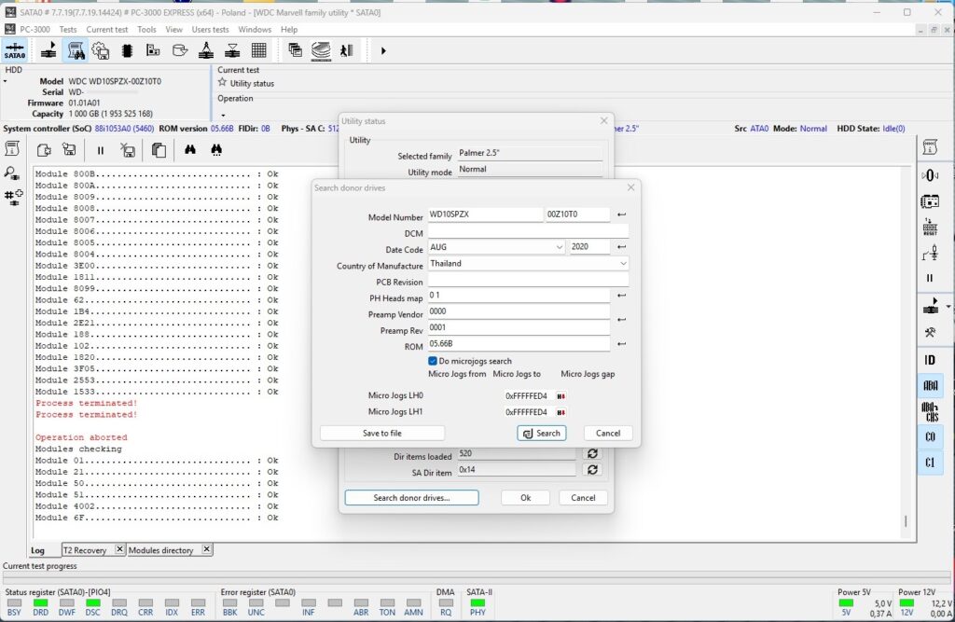Click the RESET icon in right sidebar
The image size is (955, 622).
pyautogui.click(x=930, y=228)
